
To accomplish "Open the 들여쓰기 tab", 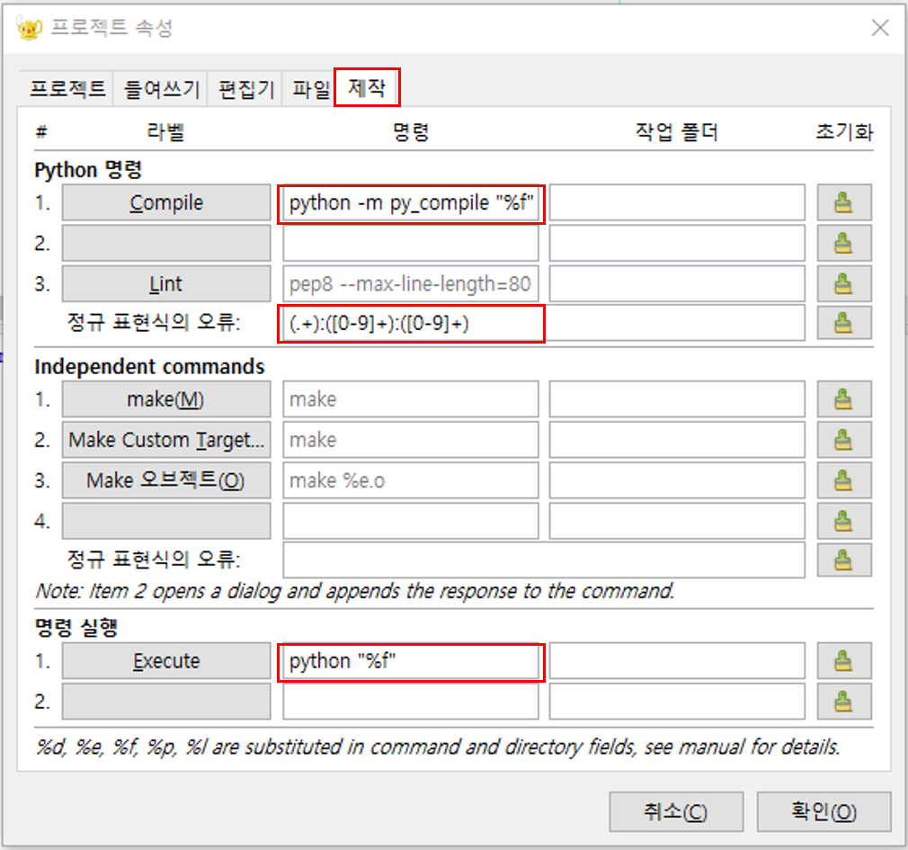I will pyautogui.click(x=161, y=89).
